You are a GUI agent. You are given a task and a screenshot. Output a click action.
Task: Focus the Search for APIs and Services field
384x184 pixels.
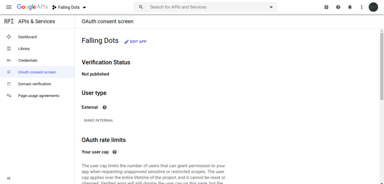click(205, 7)
